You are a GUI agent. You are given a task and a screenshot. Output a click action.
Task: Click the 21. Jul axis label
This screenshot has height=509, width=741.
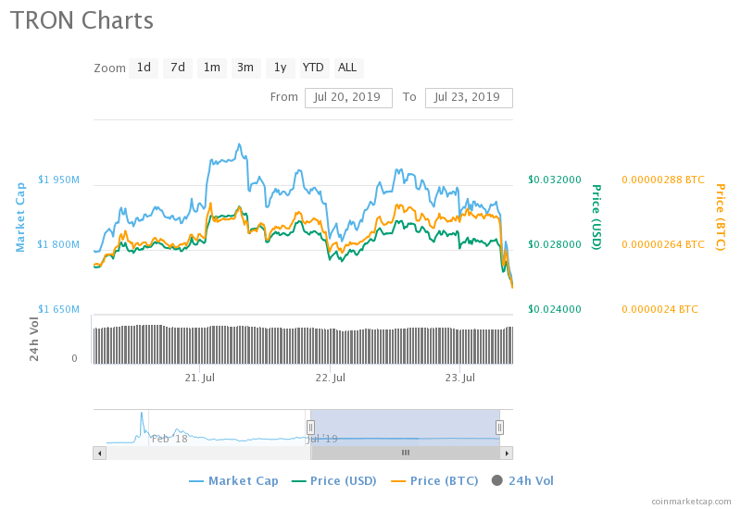point(200,378)
